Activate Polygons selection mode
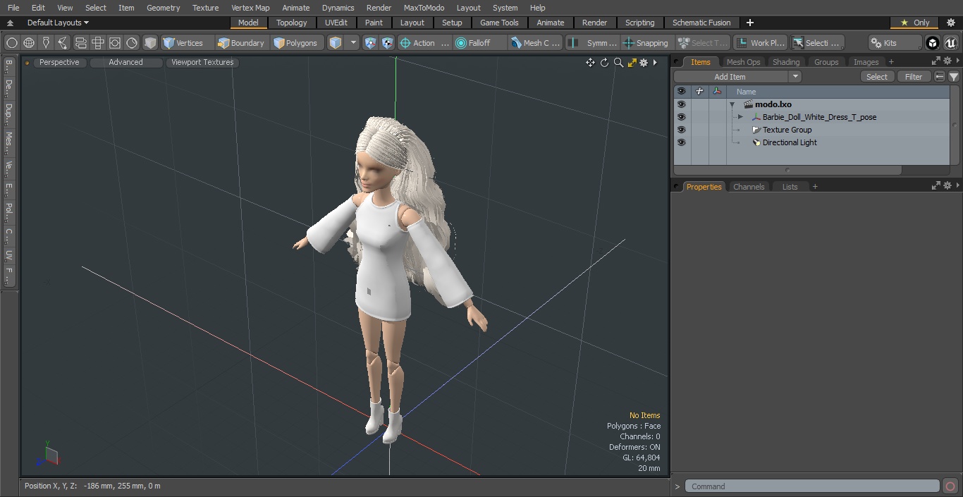Image resolution: width=963 pixels, height=497 pixels. pos(296,43)
